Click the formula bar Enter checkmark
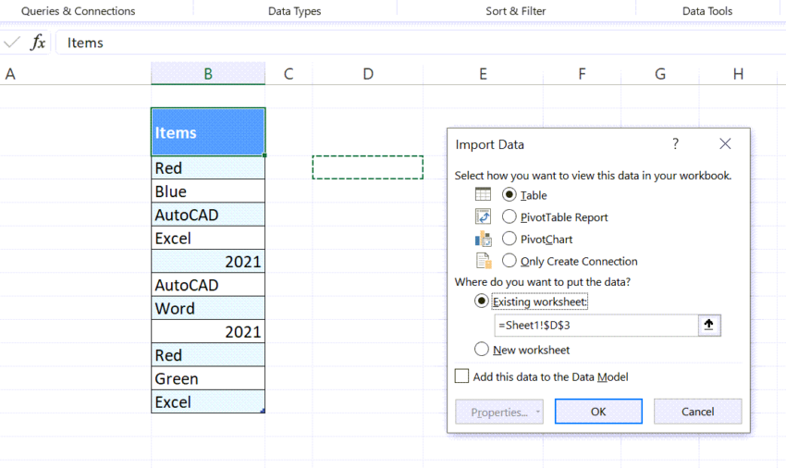 tap(12, 43)
